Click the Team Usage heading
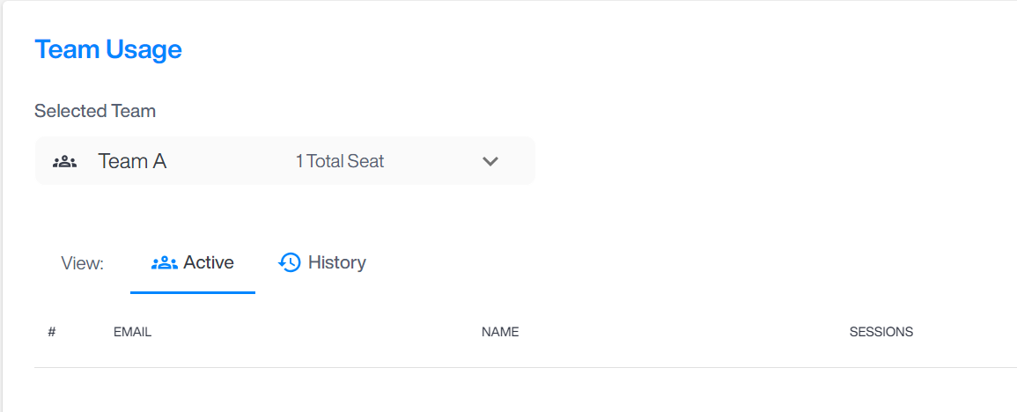1017x412 pixels. (107, 49)
